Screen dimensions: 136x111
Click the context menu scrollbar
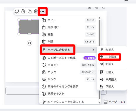coord(100,59)
